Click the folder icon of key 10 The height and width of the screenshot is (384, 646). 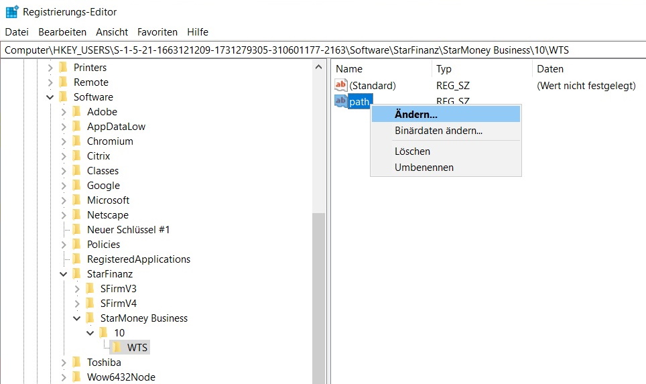tap(103, 333)
